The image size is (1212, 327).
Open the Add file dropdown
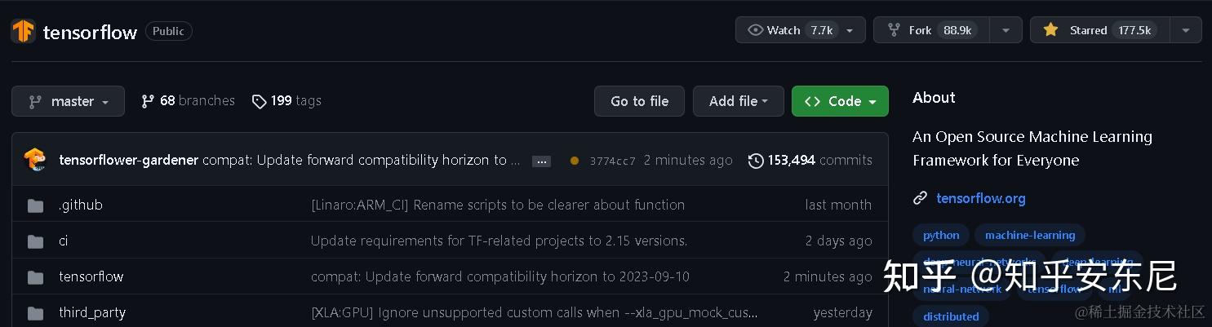click(x=738, y=101)
